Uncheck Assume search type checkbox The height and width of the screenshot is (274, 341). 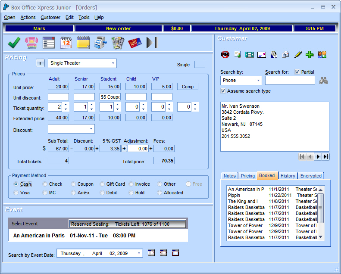click(x=223, y=91)
